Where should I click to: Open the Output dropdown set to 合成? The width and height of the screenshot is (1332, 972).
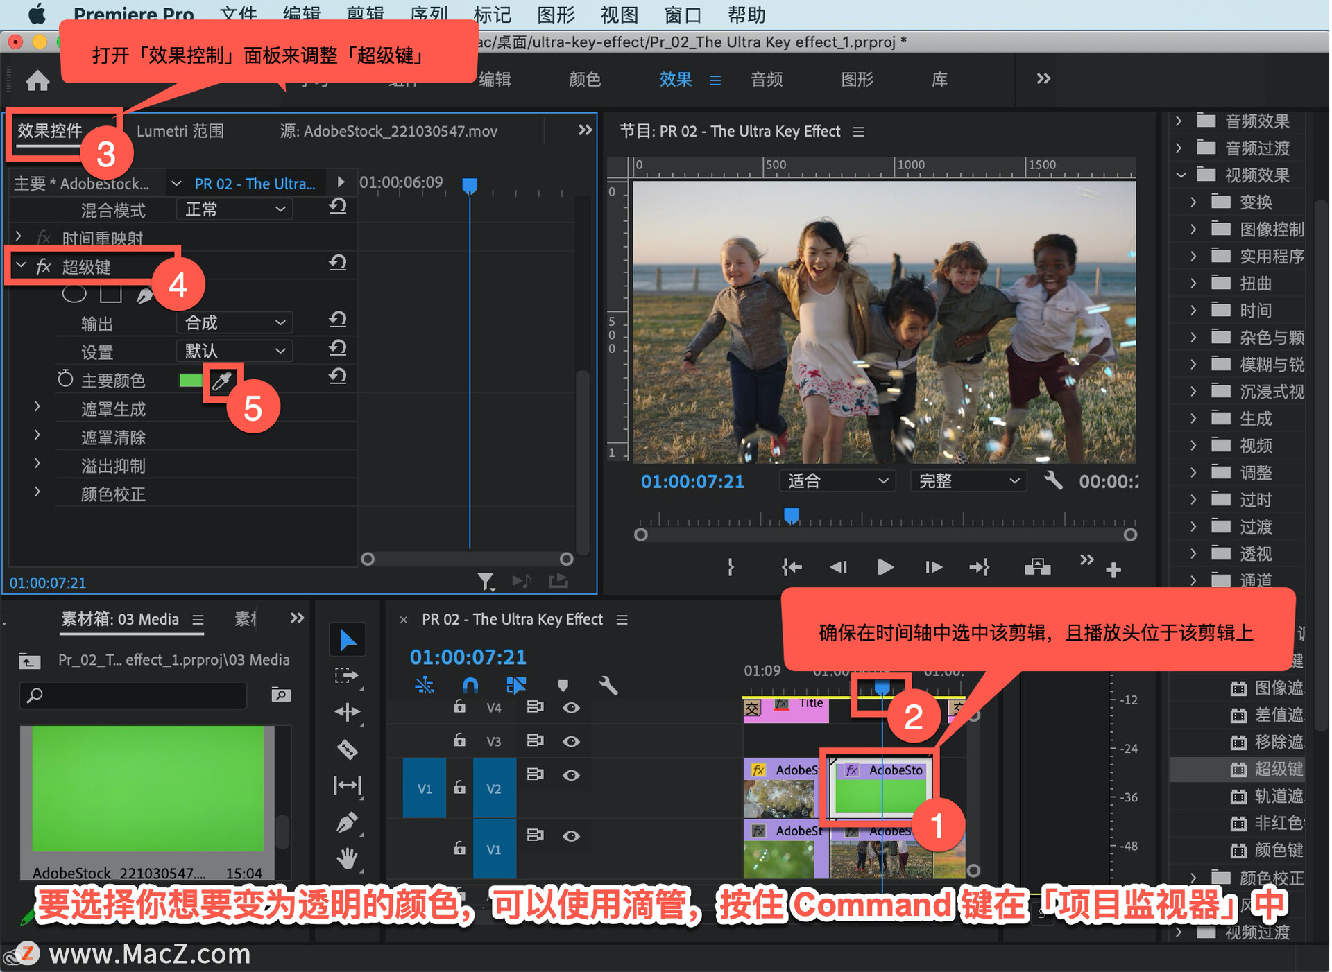pos(234,323)
